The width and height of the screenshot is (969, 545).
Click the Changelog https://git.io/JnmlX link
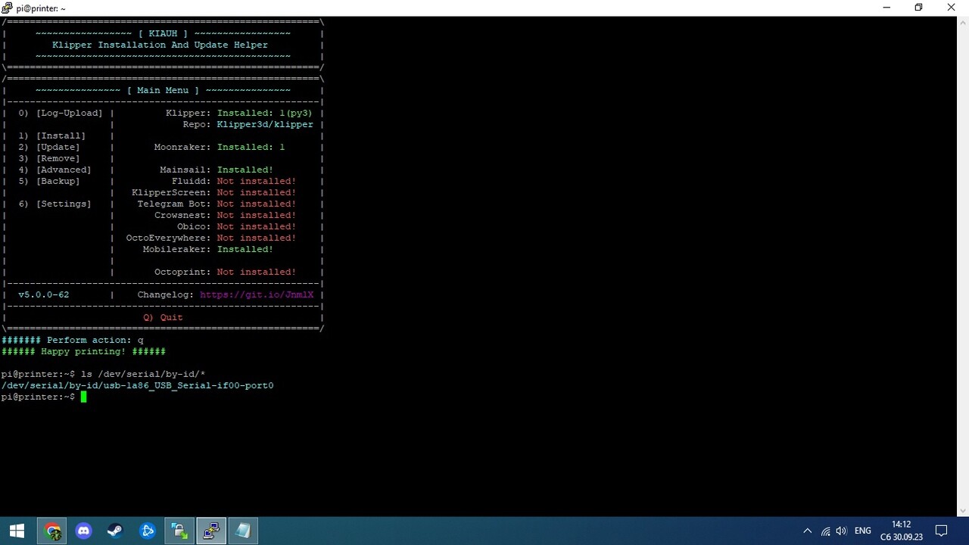257,294
